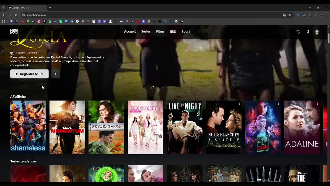
Task: Open the Last Night in Soho poster
Action: (x=263, y=127)
